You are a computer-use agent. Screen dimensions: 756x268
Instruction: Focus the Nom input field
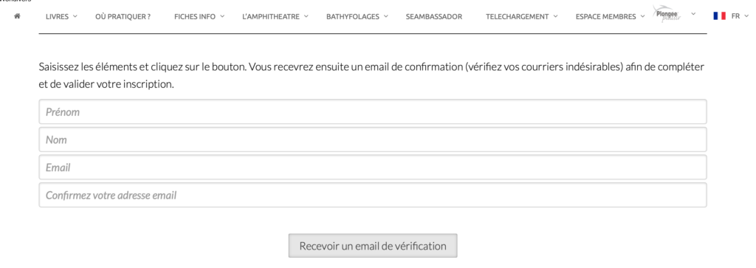[373, 140]
